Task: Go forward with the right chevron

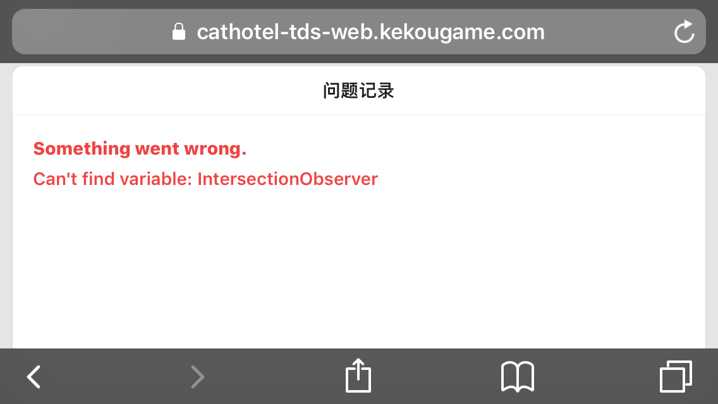Action: (197, 377)
